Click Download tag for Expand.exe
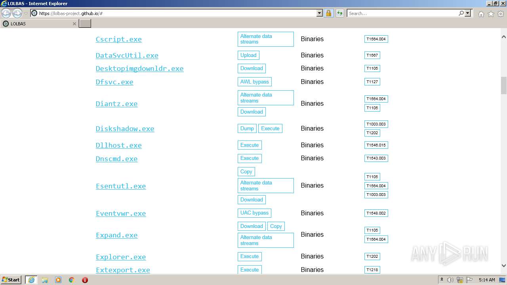 coord(252,226)
